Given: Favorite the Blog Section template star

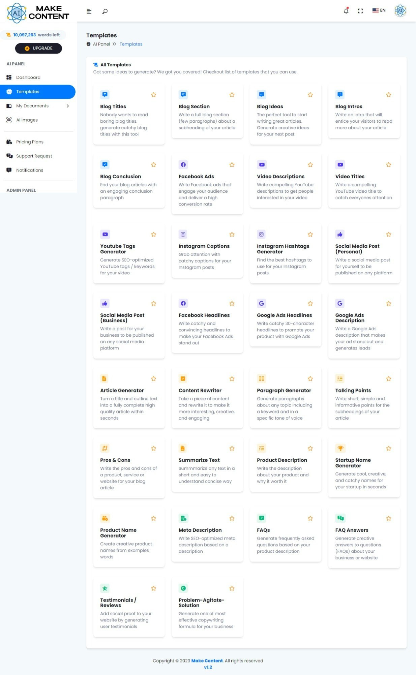Looking at the screenshot, I should 232,95.
